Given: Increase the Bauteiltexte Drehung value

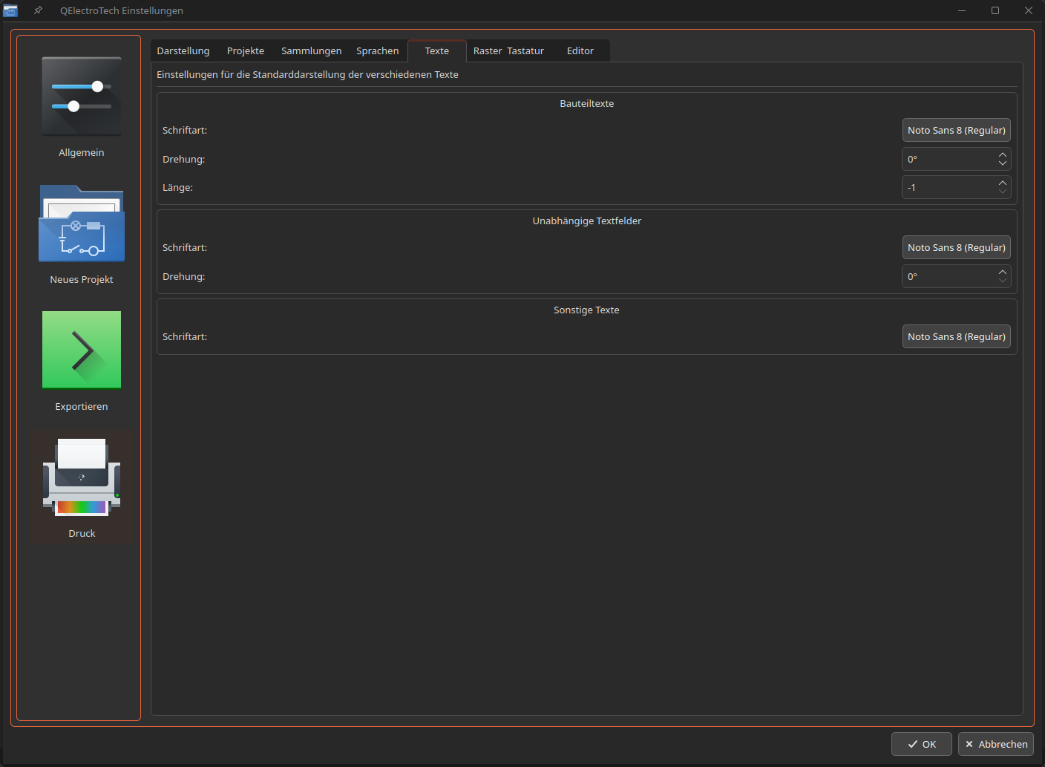Looking at the screenshot, I should click(x=1003, y=154).
